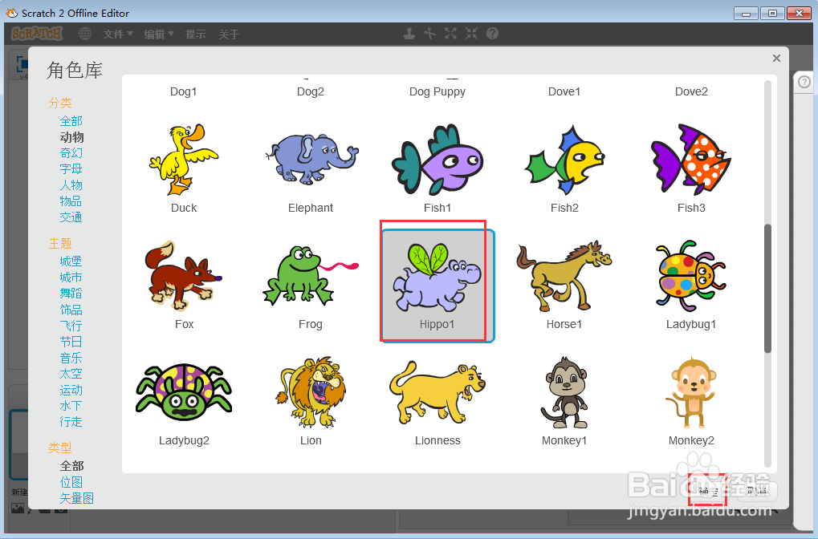
Task: Show category 全部 under 分类
Action: click(71, 121)
